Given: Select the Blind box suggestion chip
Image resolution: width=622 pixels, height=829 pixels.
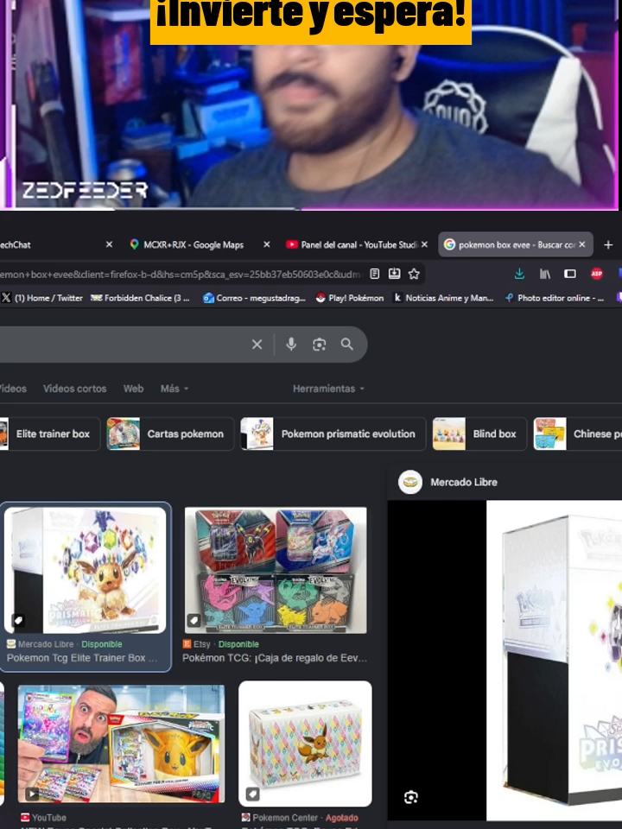Looking at the screenshot, I should tap(479, 434).
